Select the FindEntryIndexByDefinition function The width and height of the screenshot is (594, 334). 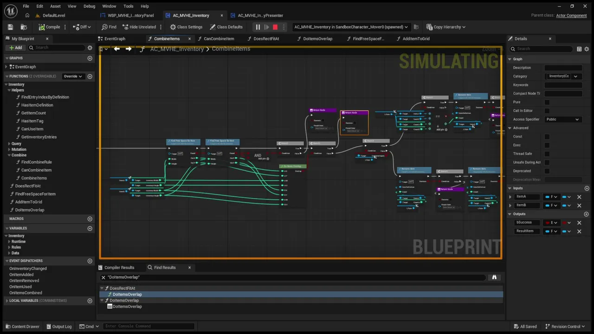[45, 97]
